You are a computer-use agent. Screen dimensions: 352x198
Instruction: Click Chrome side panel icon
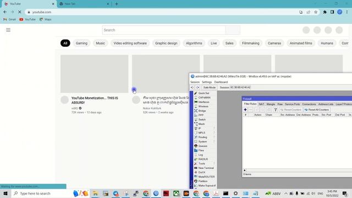click(x=332, y=12)
